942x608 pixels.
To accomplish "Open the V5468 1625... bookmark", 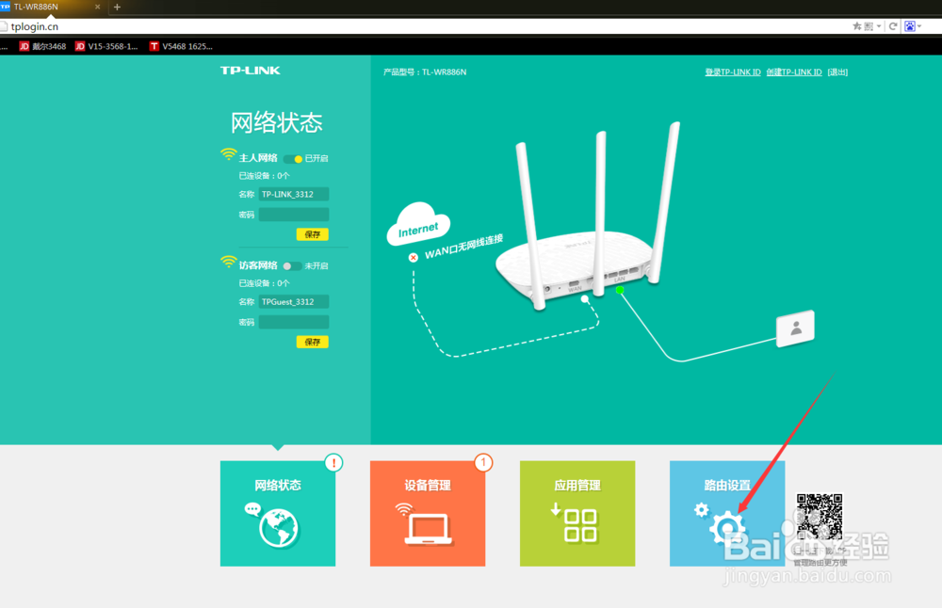I will (x=181, y=46).
